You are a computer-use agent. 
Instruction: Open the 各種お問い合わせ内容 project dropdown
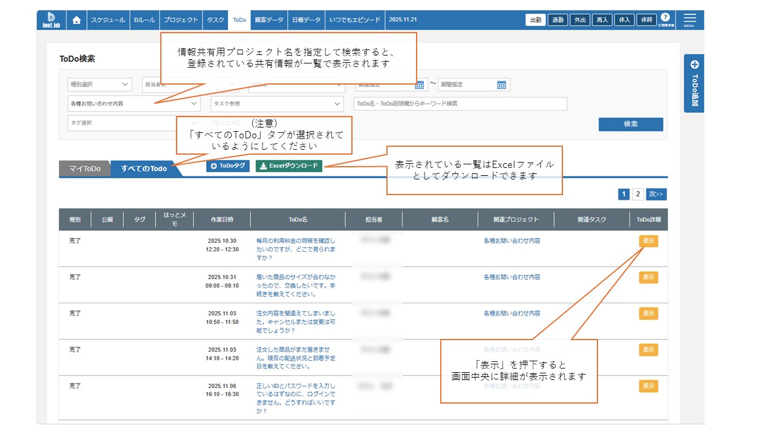pos(134,104)
